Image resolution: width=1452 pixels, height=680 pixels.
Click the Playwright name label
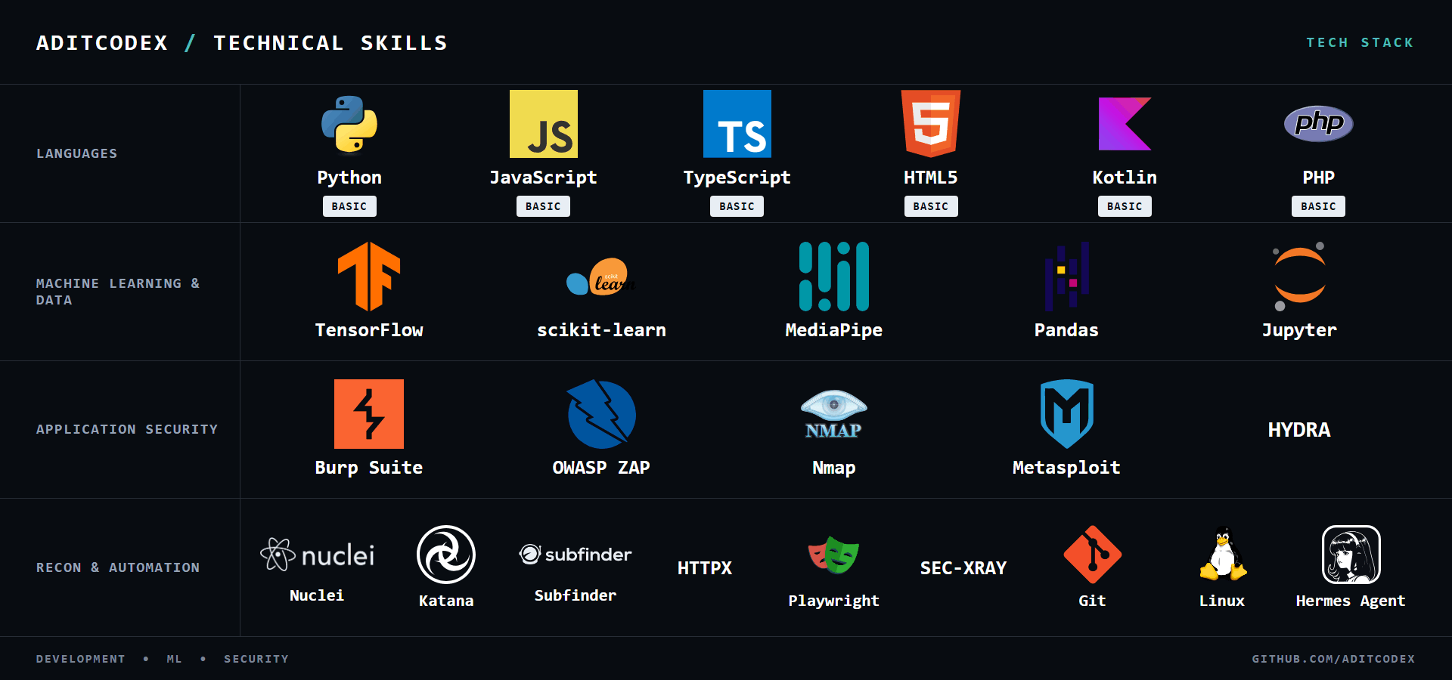(x=834, y=601)
